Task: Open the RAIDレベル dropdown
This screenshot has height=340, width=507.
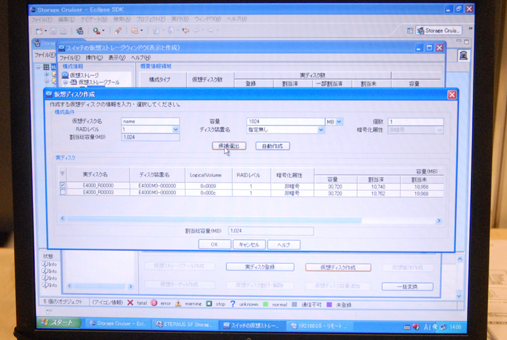Action: tap(176, 129)
